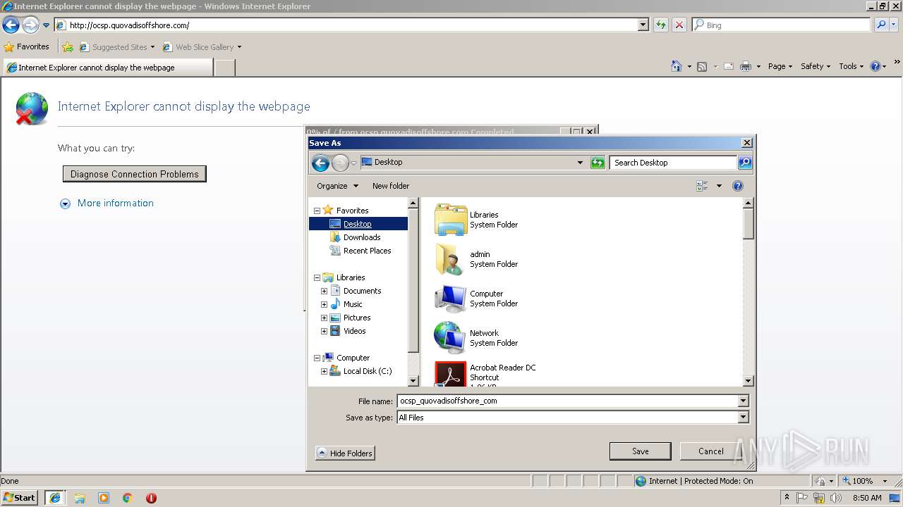Click the Stop loading icon

679,25
